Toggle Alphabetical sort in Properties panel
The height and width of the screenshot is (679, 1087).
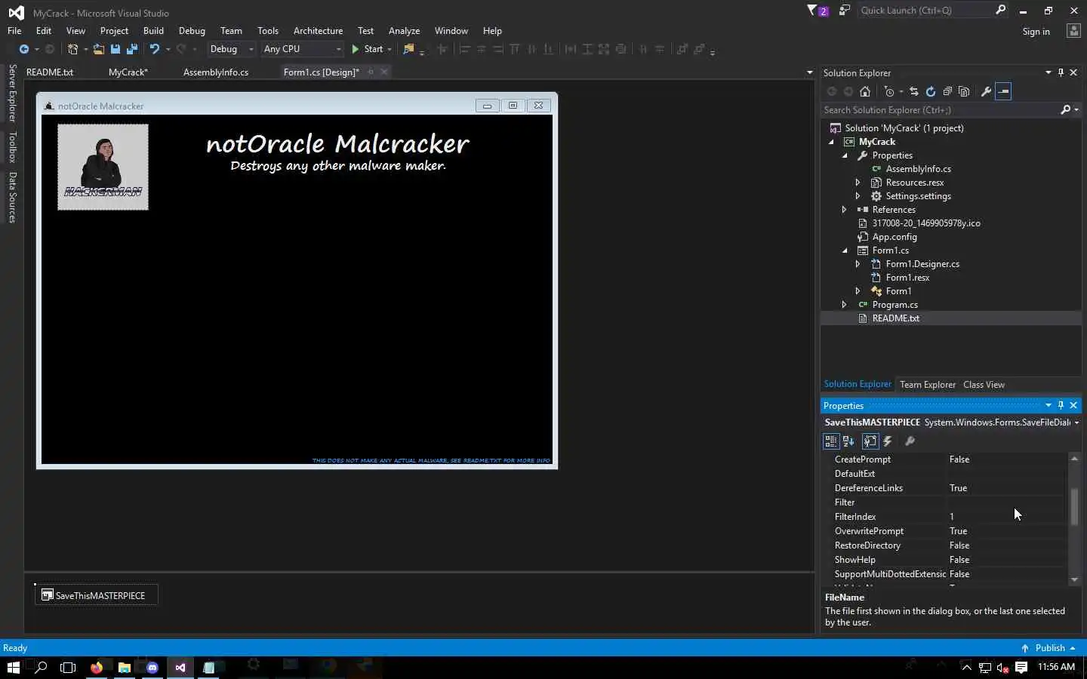pos(848,441)
